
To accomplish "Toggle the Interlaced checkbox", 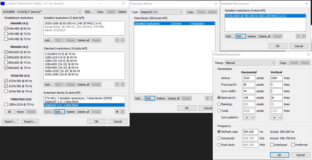I will tap(272, 145).
